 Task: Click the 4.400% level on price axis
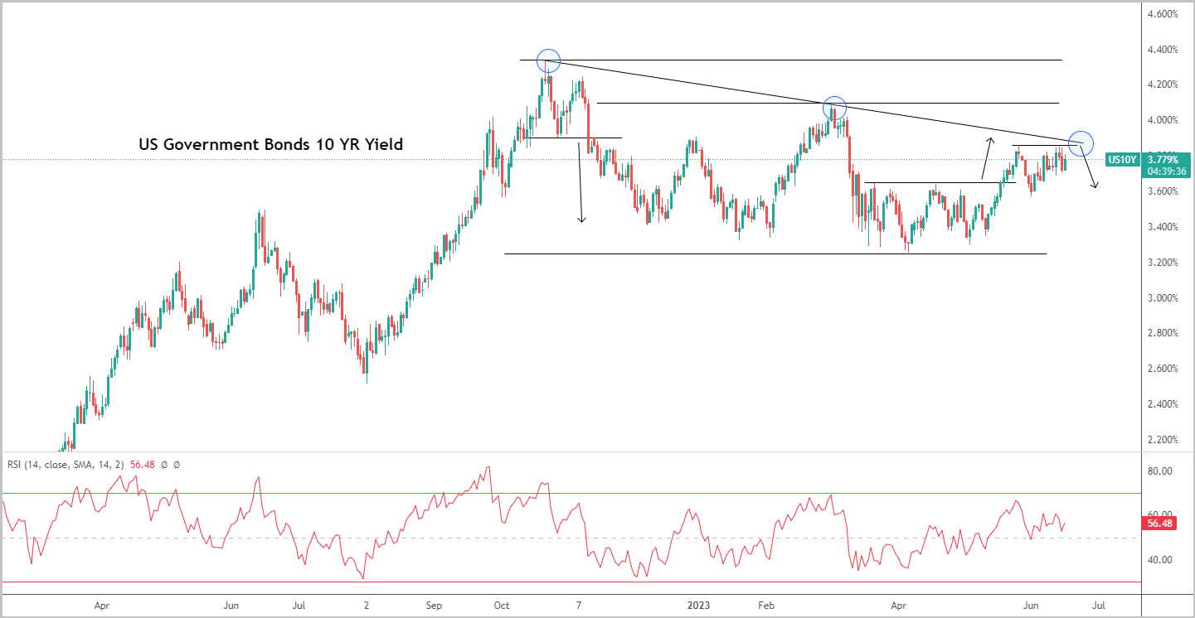click(1162, 50)
